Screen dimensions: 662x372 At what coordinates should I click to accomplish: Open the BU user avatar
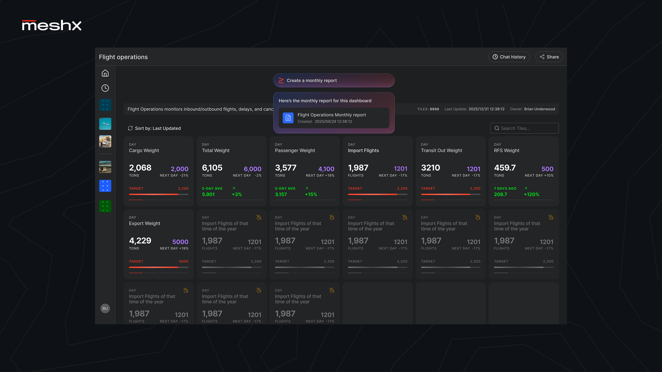coord(105,309)
